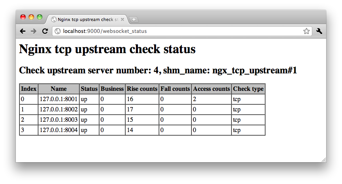Screen dimensions: 342x184
Task: Click the "Business" column header
Action: point(112,89)
